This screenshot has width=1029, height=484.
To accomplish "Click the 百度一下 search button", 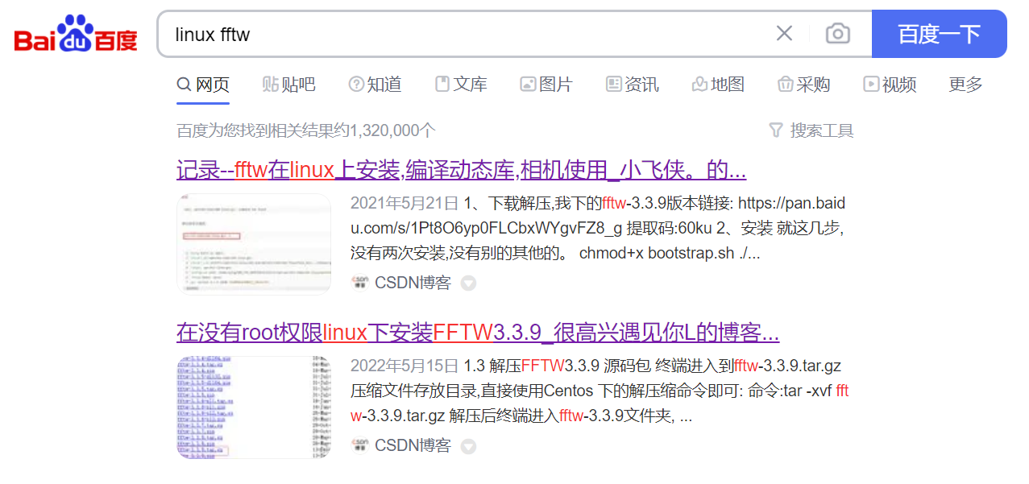I will coord(939,34).
